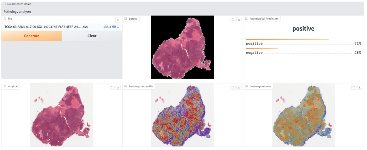Viewport: 367px width, 150px height.
Task: View the parsed image in fullscreen
Action: tap(233, 19)
